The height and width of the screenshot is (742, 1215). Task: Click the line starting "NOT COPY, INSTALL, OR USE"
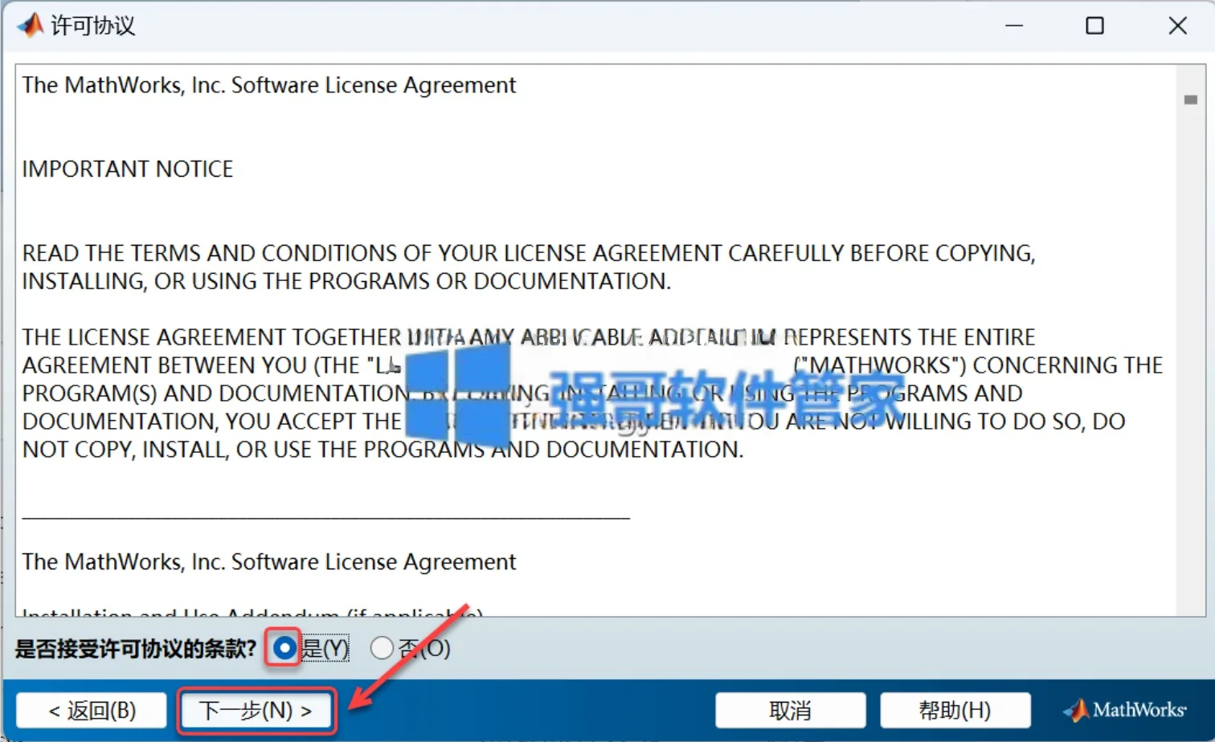[x=382, y=450]
